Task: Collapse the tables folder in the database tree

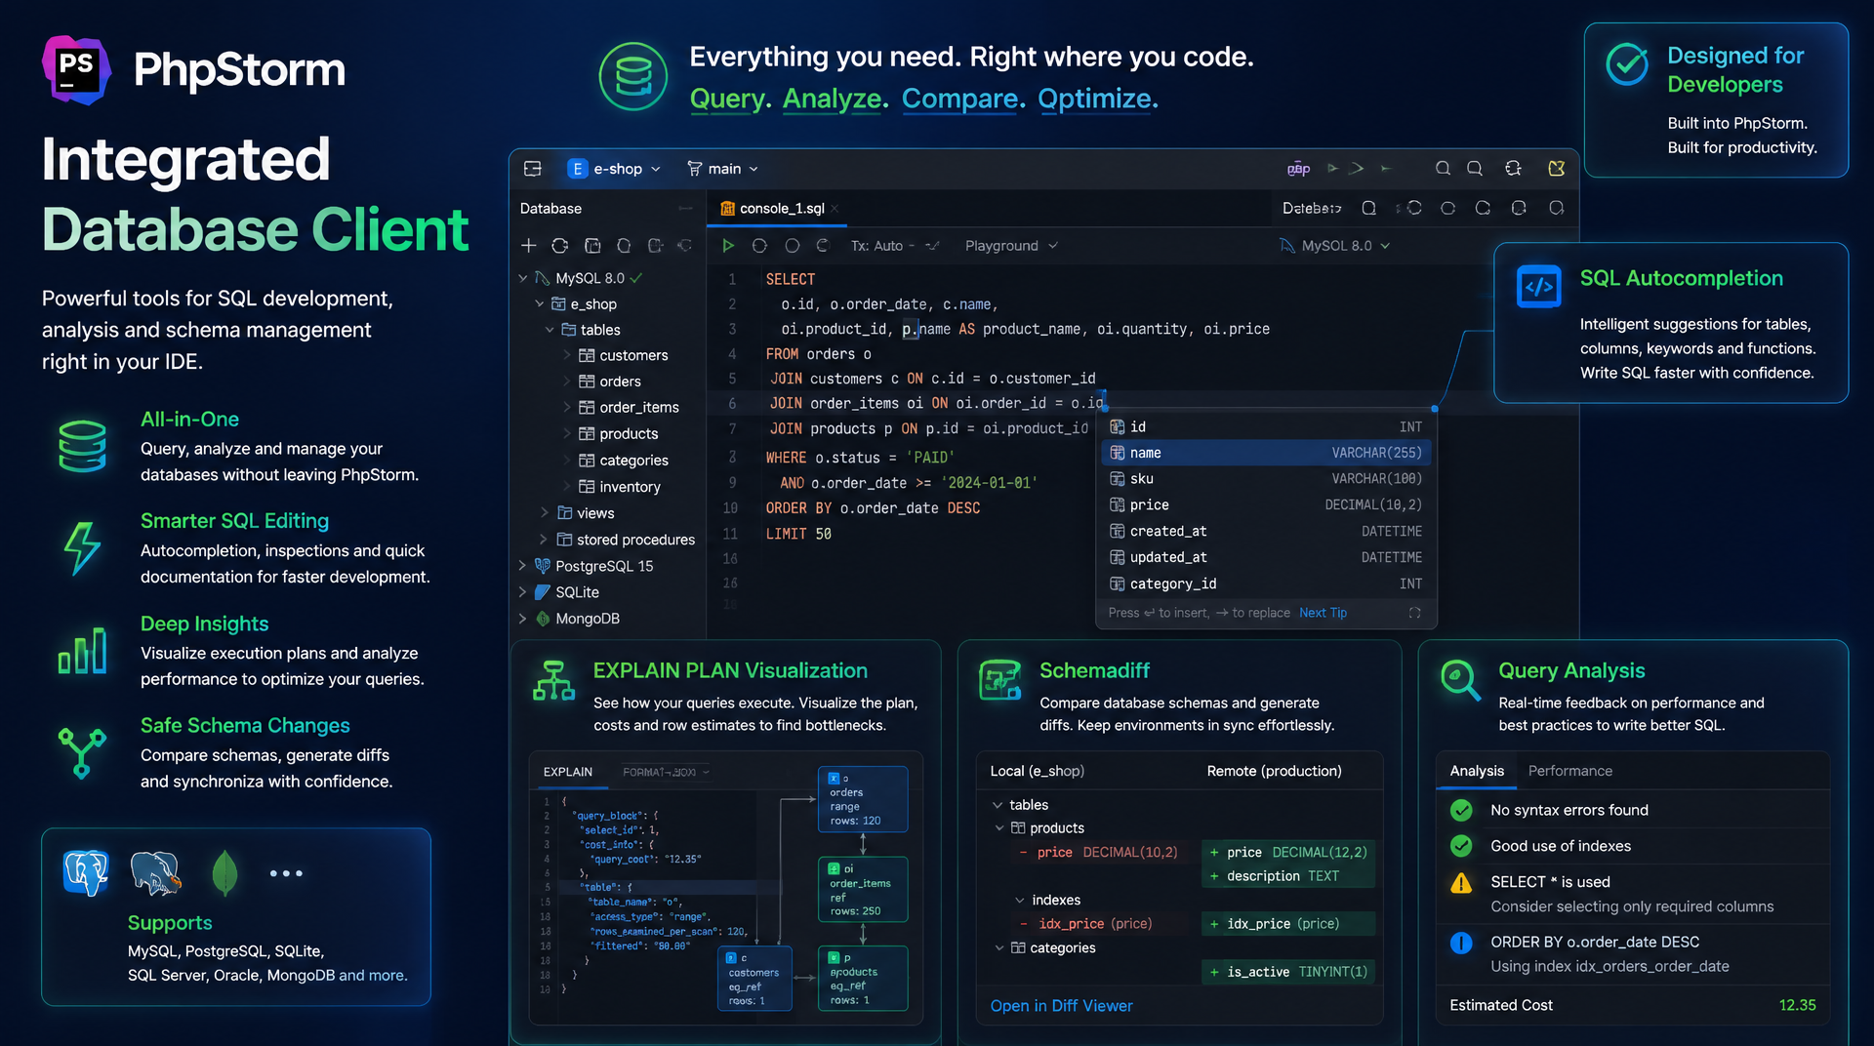Action: (550, 330)
